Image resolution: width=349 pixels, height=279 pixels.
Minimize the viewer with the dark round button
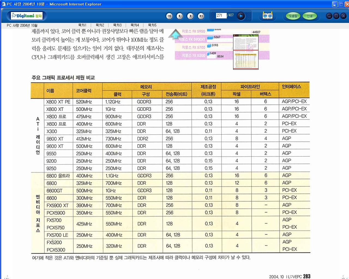point(329,16)
